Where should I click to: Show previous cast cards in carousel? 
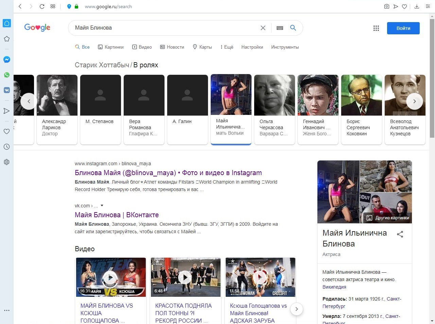click(x=29, y=101)
